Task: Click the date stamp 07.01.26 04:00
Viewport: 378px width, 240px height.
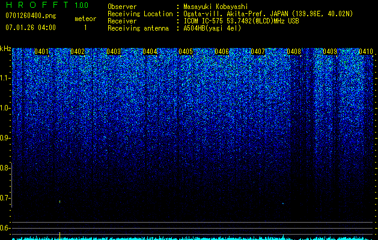Action: pos(31,28)
